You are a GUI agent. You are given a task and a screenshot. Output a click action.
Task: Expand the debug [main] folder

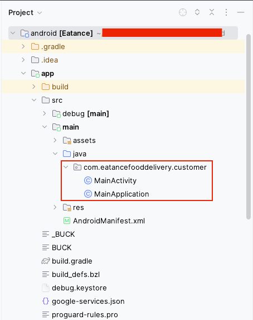[45, 113]
